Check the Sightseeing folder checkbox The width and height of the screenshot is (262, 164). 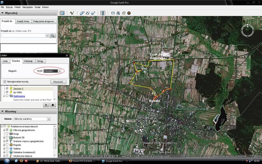7,96
